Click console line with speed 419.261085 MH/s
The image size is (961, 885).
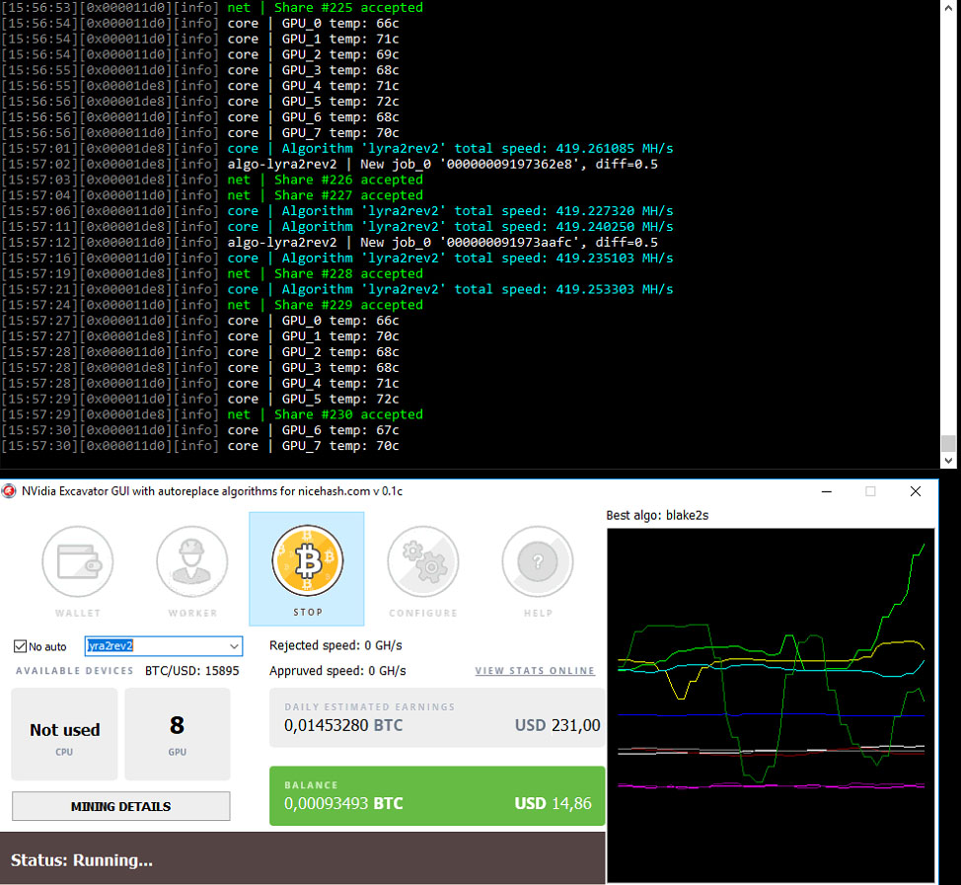pos(337,148)
